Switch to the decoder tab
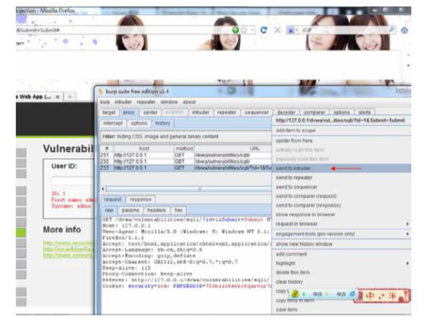Screen dimensions: 433x326 point(286,113)
